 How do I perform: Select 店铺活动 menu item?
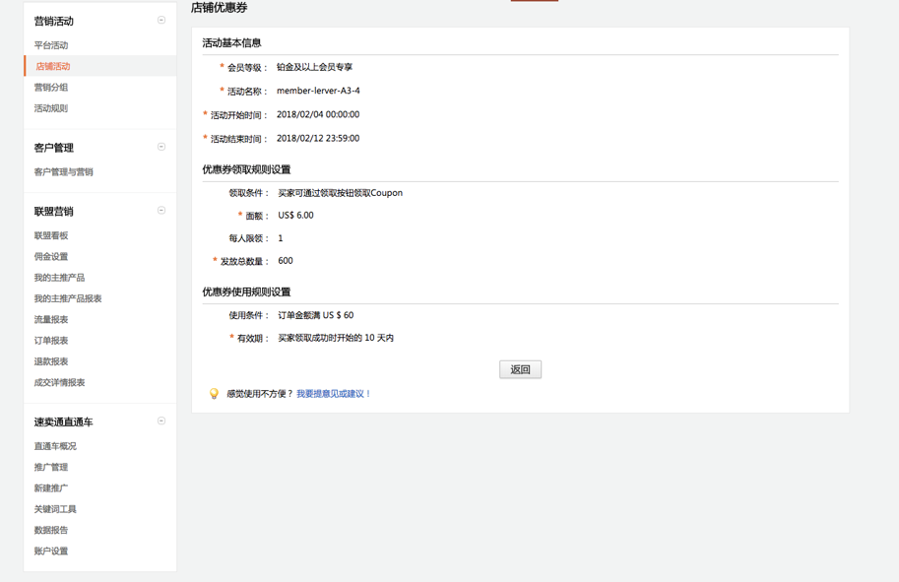tap(53, 67)
